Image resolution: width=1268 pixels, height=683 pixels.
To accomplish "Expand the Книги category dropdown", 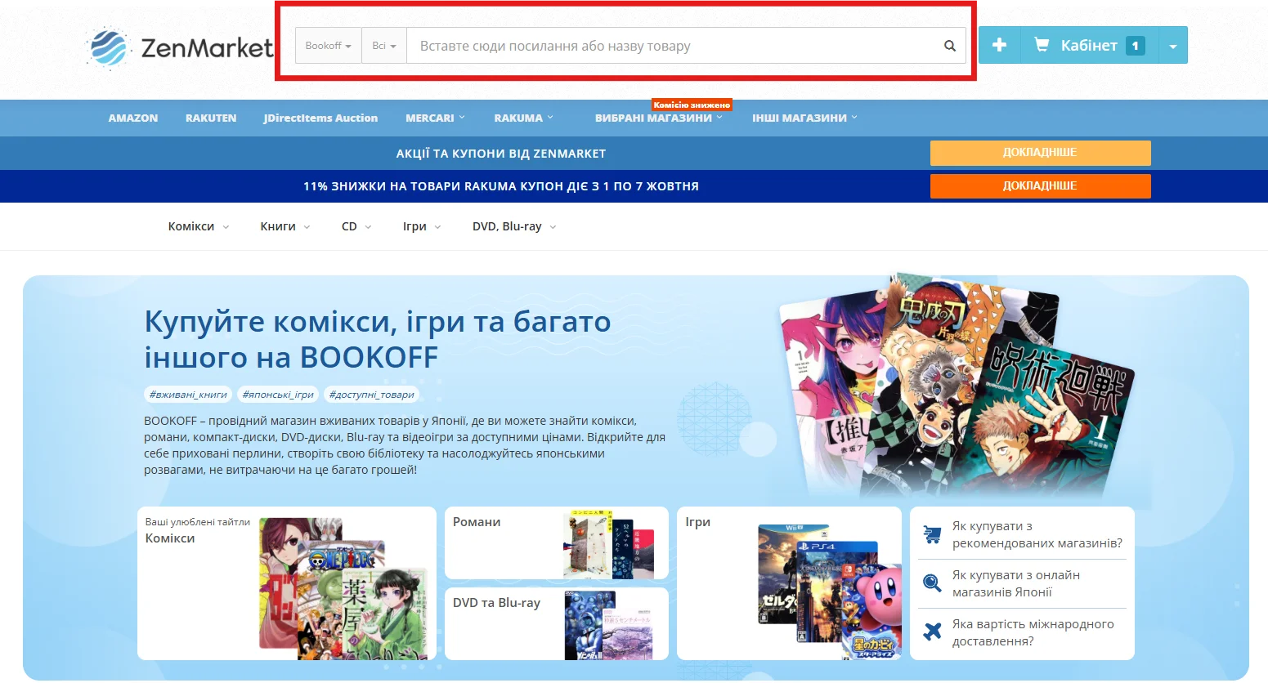I will (285, 226).
